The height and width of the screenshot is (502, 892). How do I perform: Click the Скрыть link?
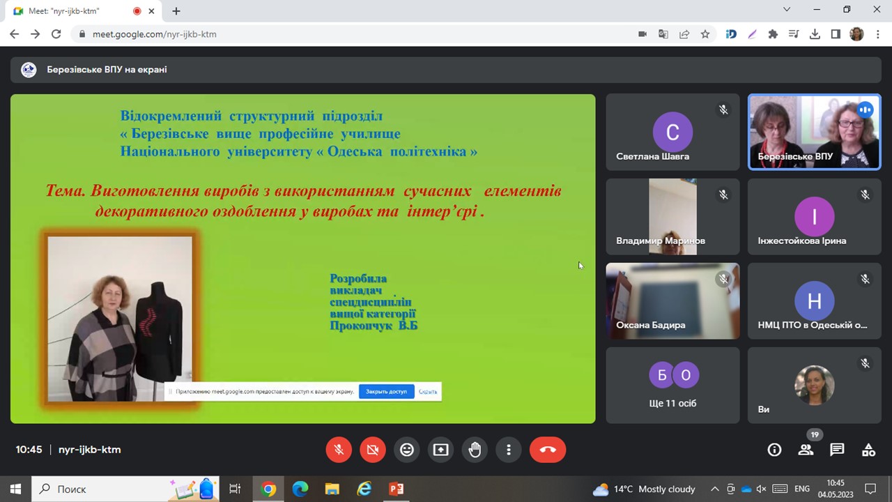coord(428,392)
